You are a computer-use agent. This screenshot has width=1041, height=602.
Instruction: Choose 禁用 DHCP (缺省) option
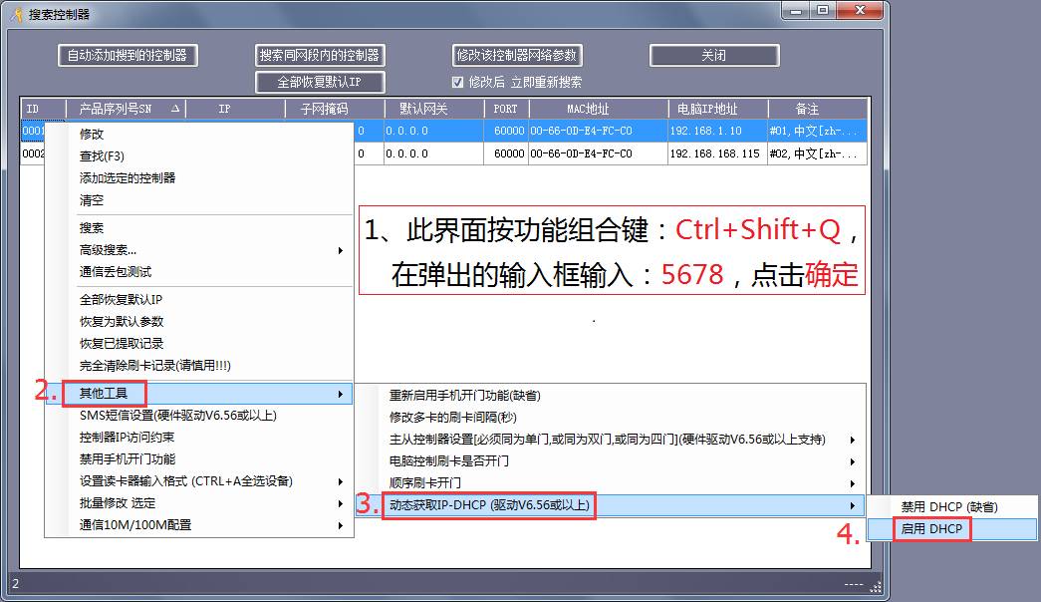coord(948,507)
